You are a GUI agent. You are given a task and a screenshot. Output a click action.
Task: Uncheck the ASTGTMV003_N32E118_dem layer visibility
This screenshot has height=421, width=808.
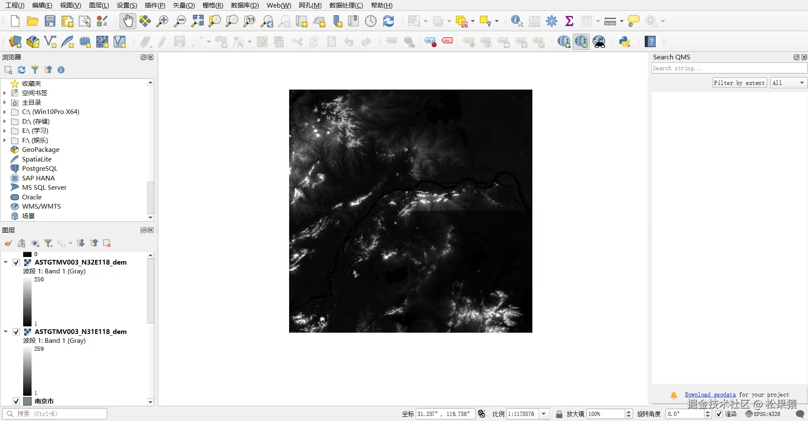tap(16, 262)
